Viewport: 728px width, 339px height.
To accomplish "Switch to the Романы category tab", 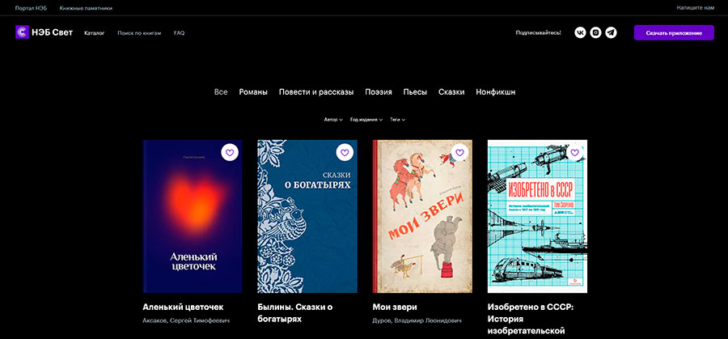I will [253, 92].
